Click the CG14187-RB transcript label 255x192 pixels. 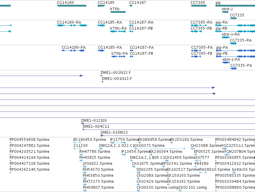[x=141, y=28]
